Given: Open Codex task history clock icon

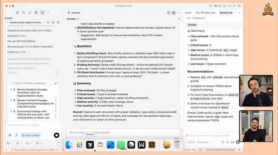Looking at the screenshot, I should 48,23.
